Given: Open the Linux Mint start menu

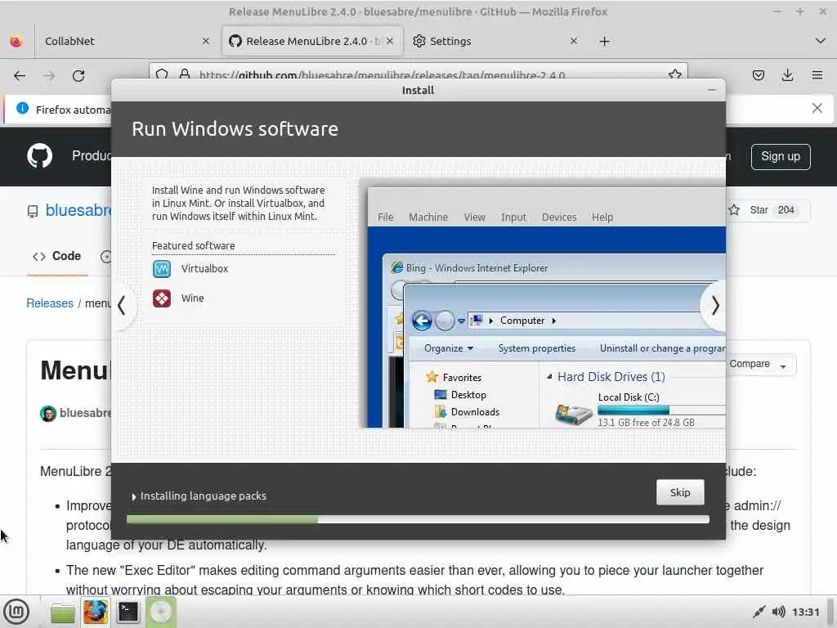Looking at the screenshot, I should [x=16, y=612].
